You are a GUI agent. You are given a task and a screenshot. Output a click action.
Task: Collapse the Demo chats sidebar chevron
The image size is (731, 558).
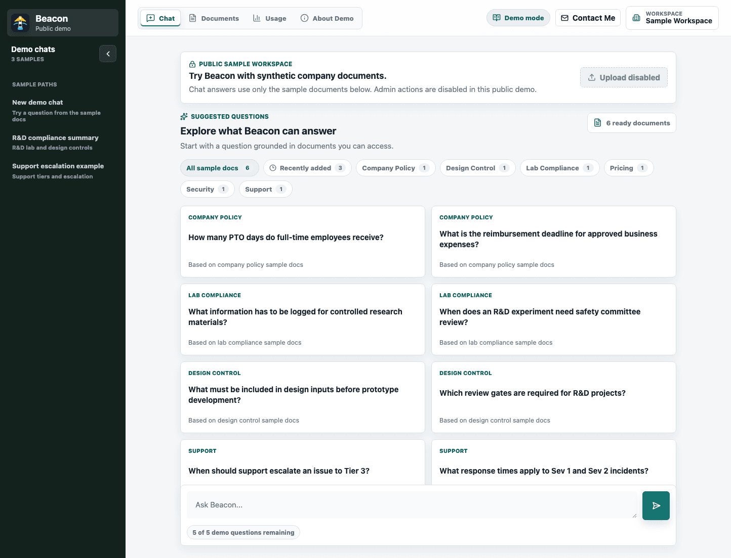click(x=108, y=54)
